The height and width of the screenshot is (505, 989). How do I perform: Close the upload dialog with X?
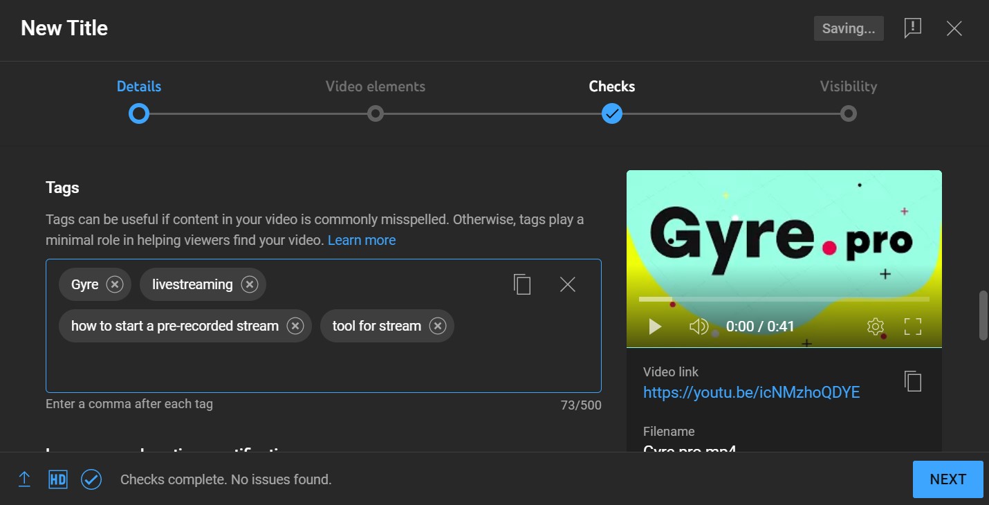(954, 28)
